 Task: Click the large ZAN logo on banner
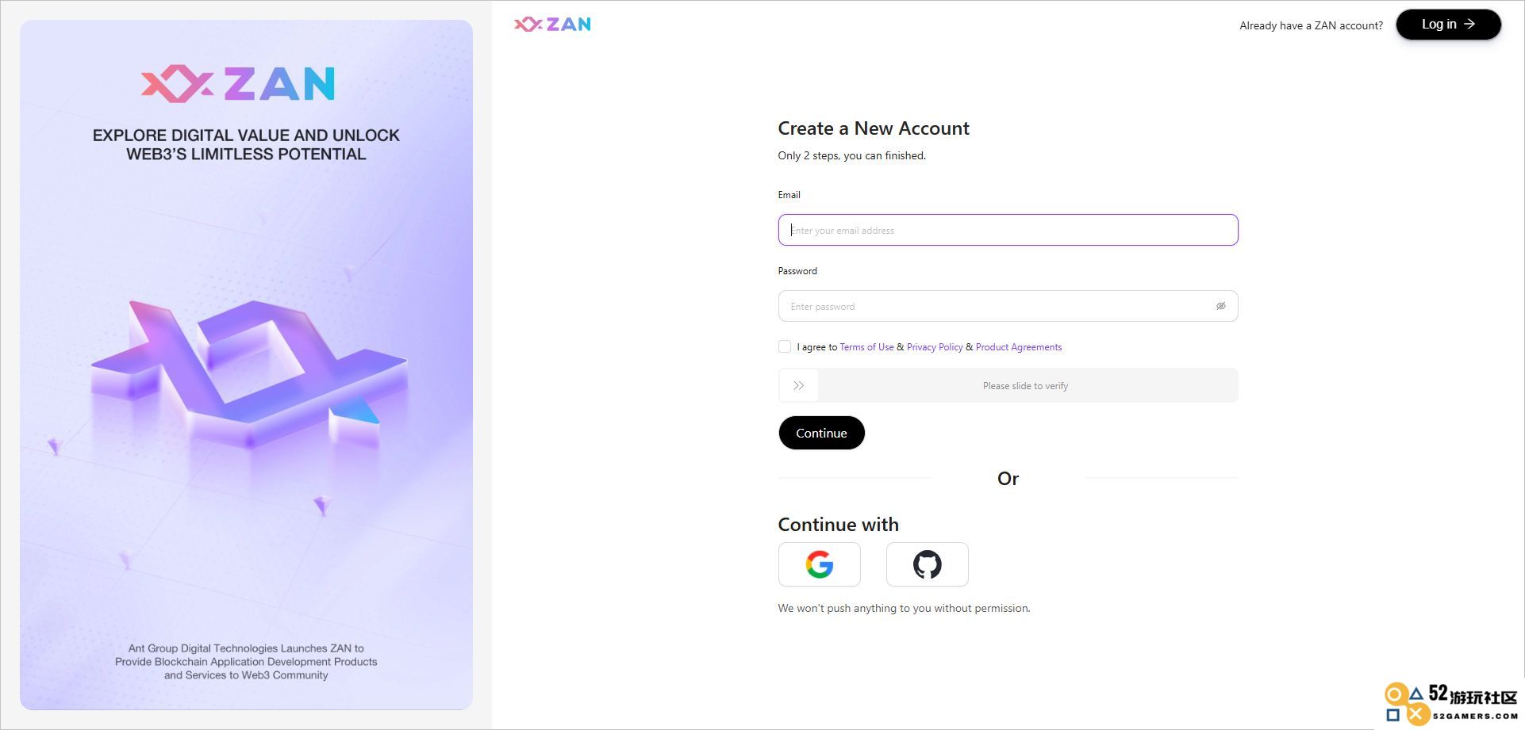[238, 84]
